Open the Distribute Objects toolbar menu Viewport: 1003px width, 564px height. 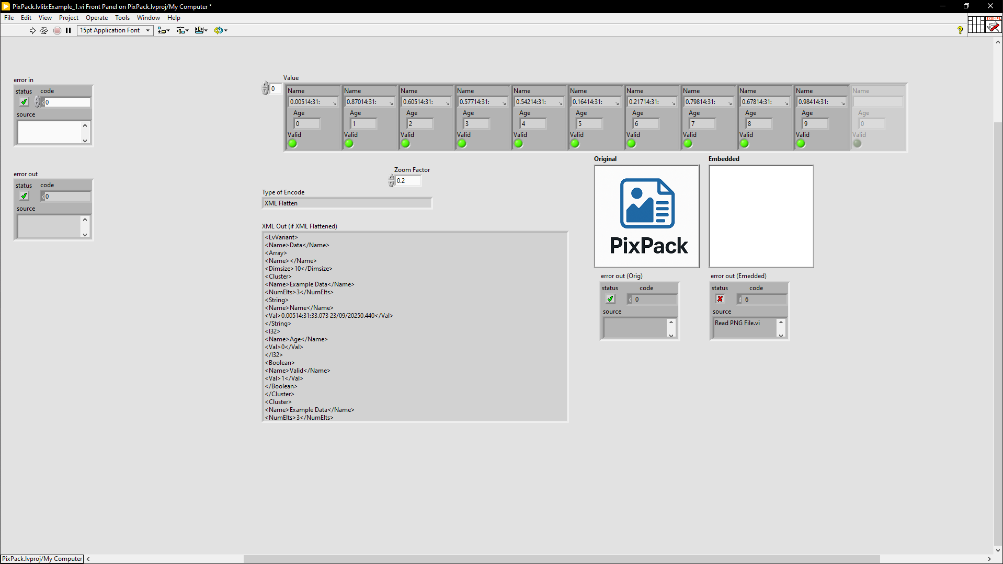183,30
